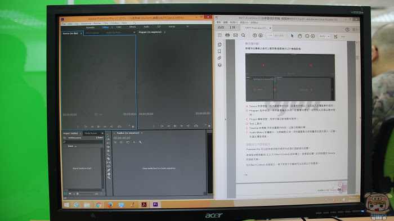394x221 pixels.
Task: Switch to the Media Browser tab
Action: [x=91, y=133]
